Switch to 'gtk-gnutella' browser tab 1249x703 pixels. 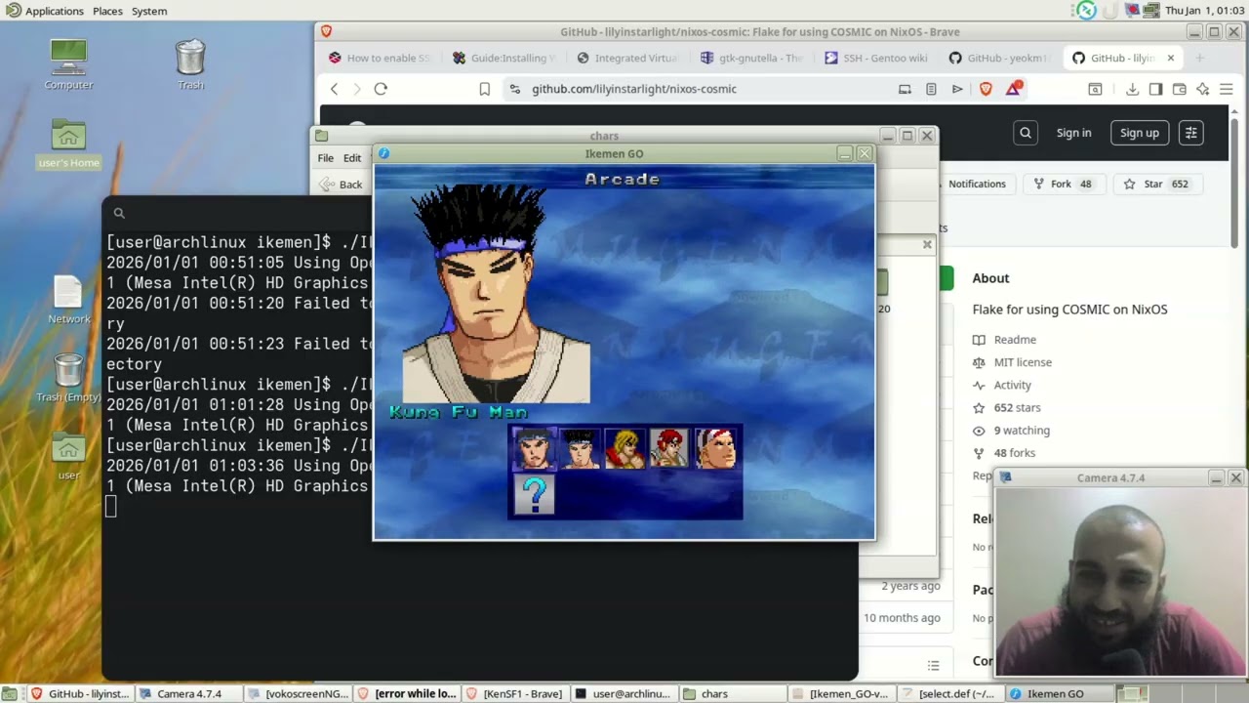pyautogui.click(x=751, y=58)
